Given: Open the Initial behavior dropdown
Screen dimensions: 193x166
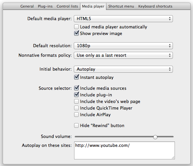Looking at the screenshot, I should click(123, 69).
